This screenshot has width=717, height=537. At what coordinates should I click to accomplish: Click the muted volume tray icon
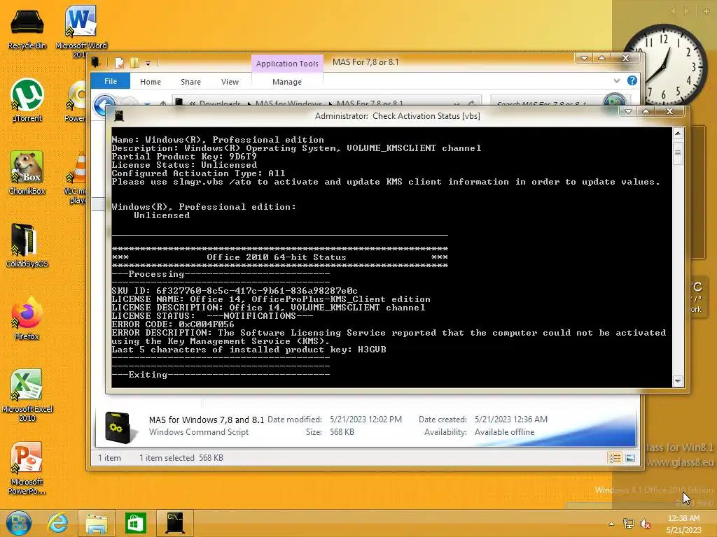tap(645, 524)
